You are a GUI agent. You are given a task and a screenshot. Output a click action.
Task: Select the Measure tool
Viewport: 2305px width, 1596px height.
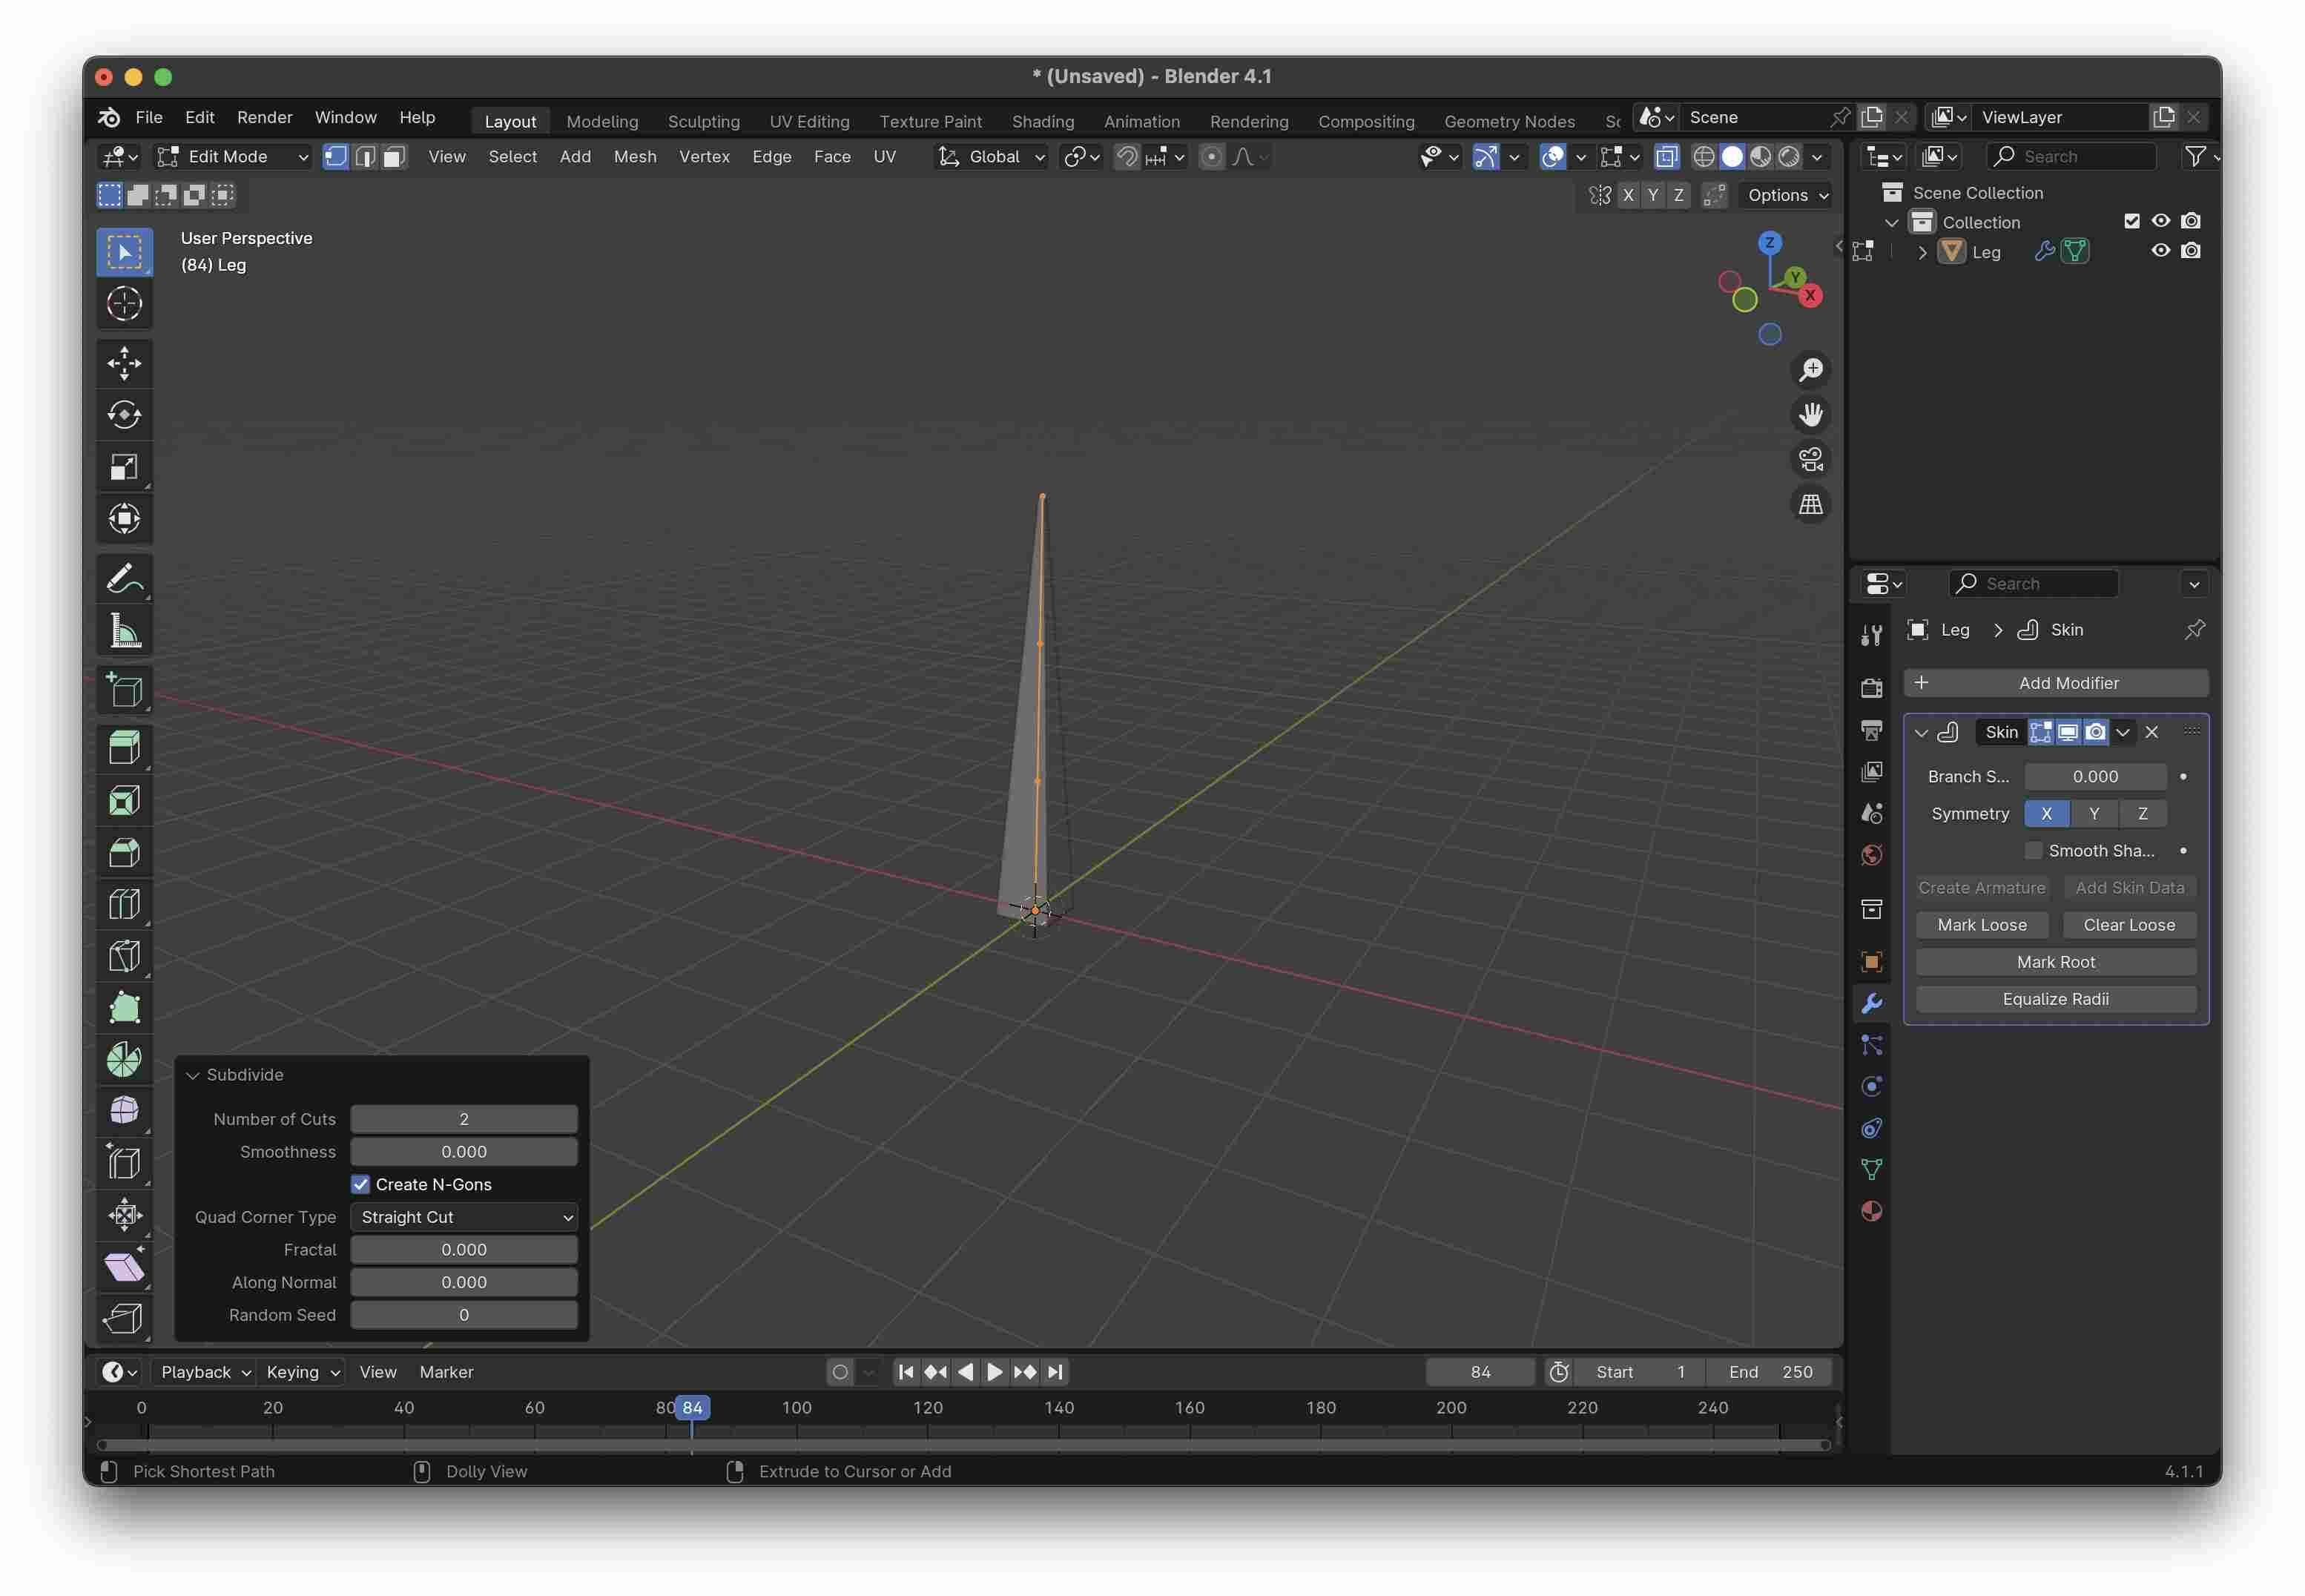124,631
